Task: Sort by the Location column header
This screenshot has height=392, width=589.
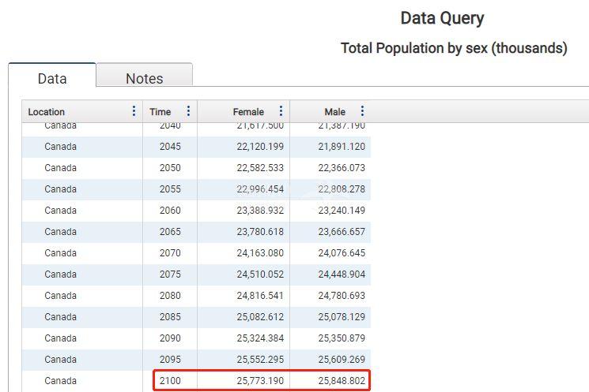Action: tap(46, 112)
